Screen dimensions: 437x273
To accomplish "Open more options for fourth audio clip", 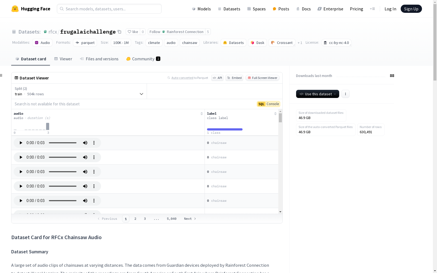I will pos(94,186).
